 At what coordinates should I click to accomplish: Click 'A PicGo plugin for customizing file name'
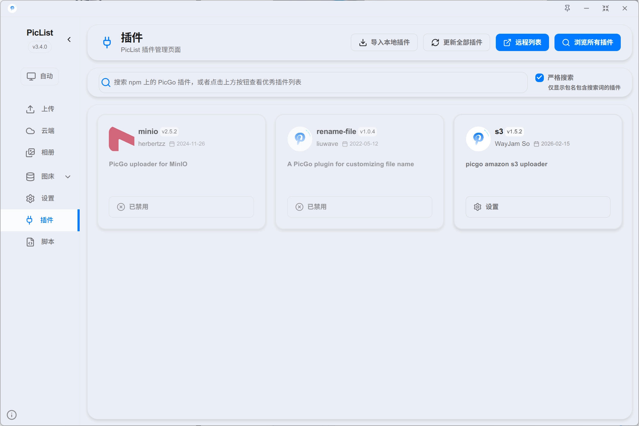pyautogui.click(x=351, y=164)
